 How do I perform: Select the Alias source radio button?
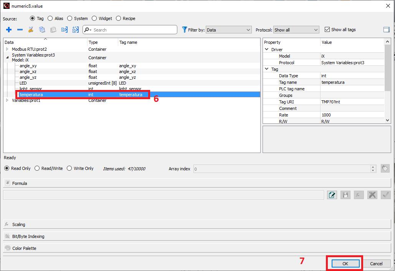point(50,18)
